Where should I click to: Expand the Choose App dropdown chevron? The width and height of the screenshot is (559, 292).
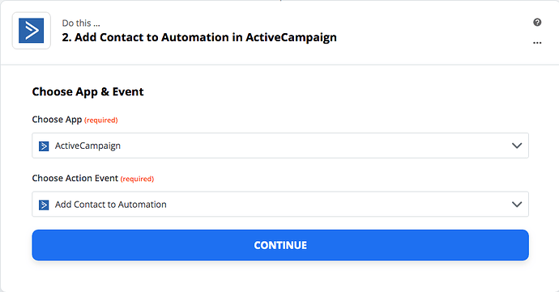[x=517, y=146]
